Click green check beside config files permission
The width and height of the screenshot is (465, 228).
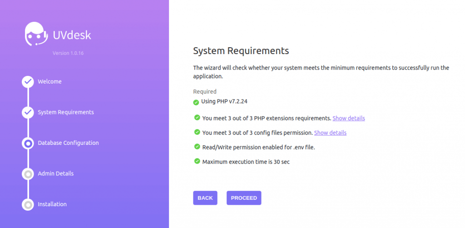[197, 132]
